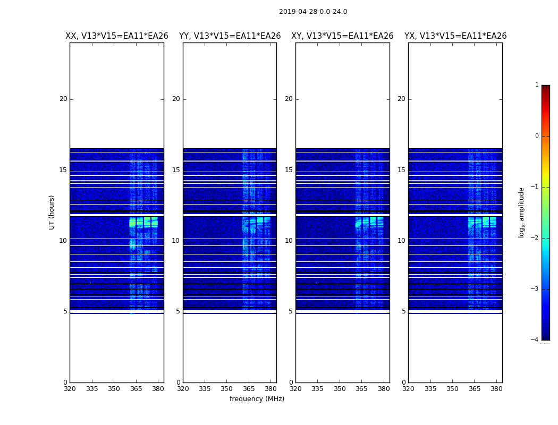Select the "XY, V13*V15=EA11*EA26" panel title
Viewport: 558px width, 425px height.
click(342, 36)
